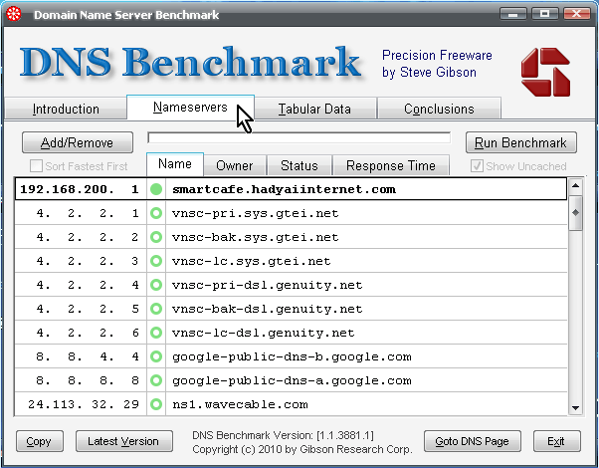This screenshot has width=599, height=468.
Task: Click status dot for smartcafe.hadyaiinternet.com
Action: [x=156, y=189]
